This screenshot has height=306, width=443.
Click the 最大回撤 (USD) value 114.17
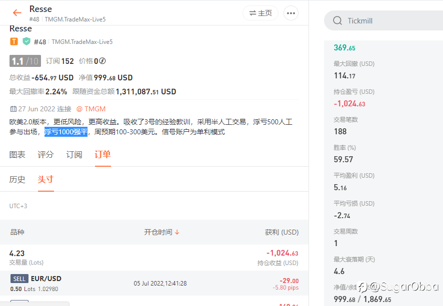(344, 75)
